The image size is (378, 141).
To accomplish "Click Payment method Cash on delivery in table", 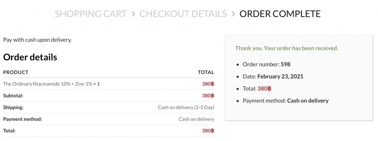I will (x=196, y=119).
